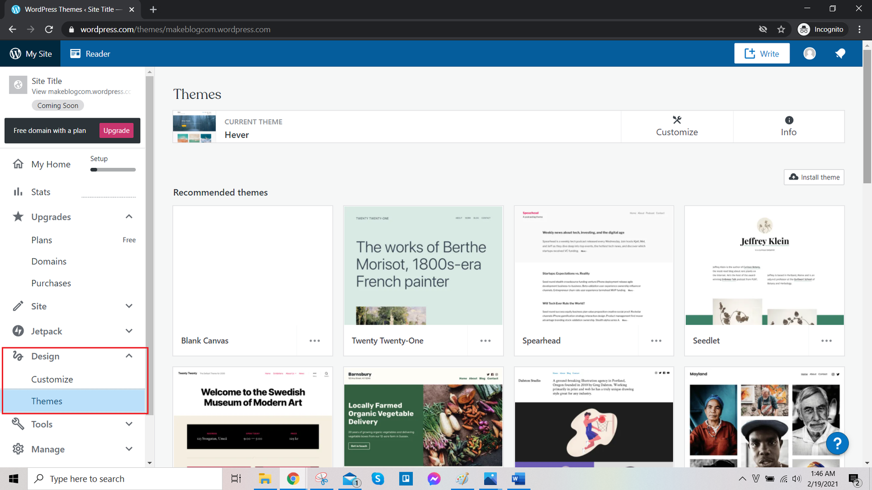
Task: Open Microsoft Word from the taskbar
Action: click(x=518, y=478)
